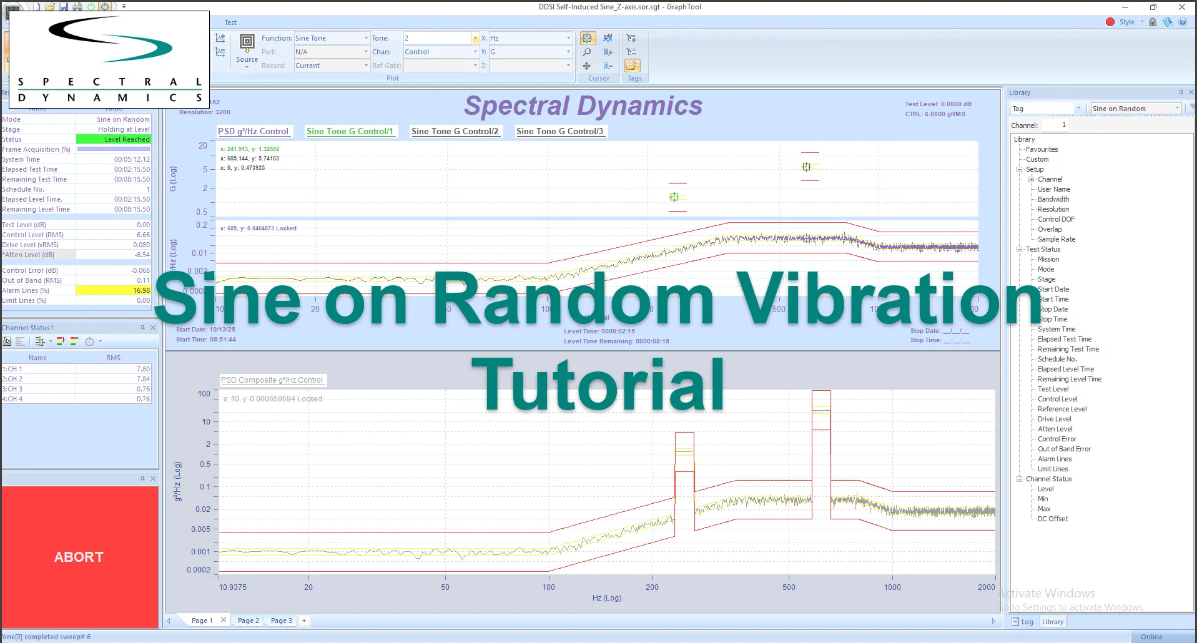Switch to the Page 2 tab
The image size is (1197, 643).
tap(248, 620)
